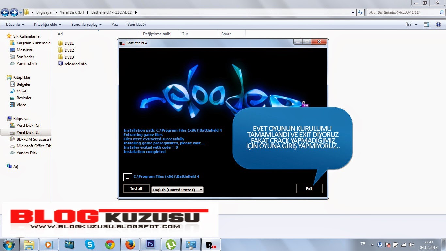
Task: Select Kitaplıklar in the sidebar
Action: [x=19, y=77]
